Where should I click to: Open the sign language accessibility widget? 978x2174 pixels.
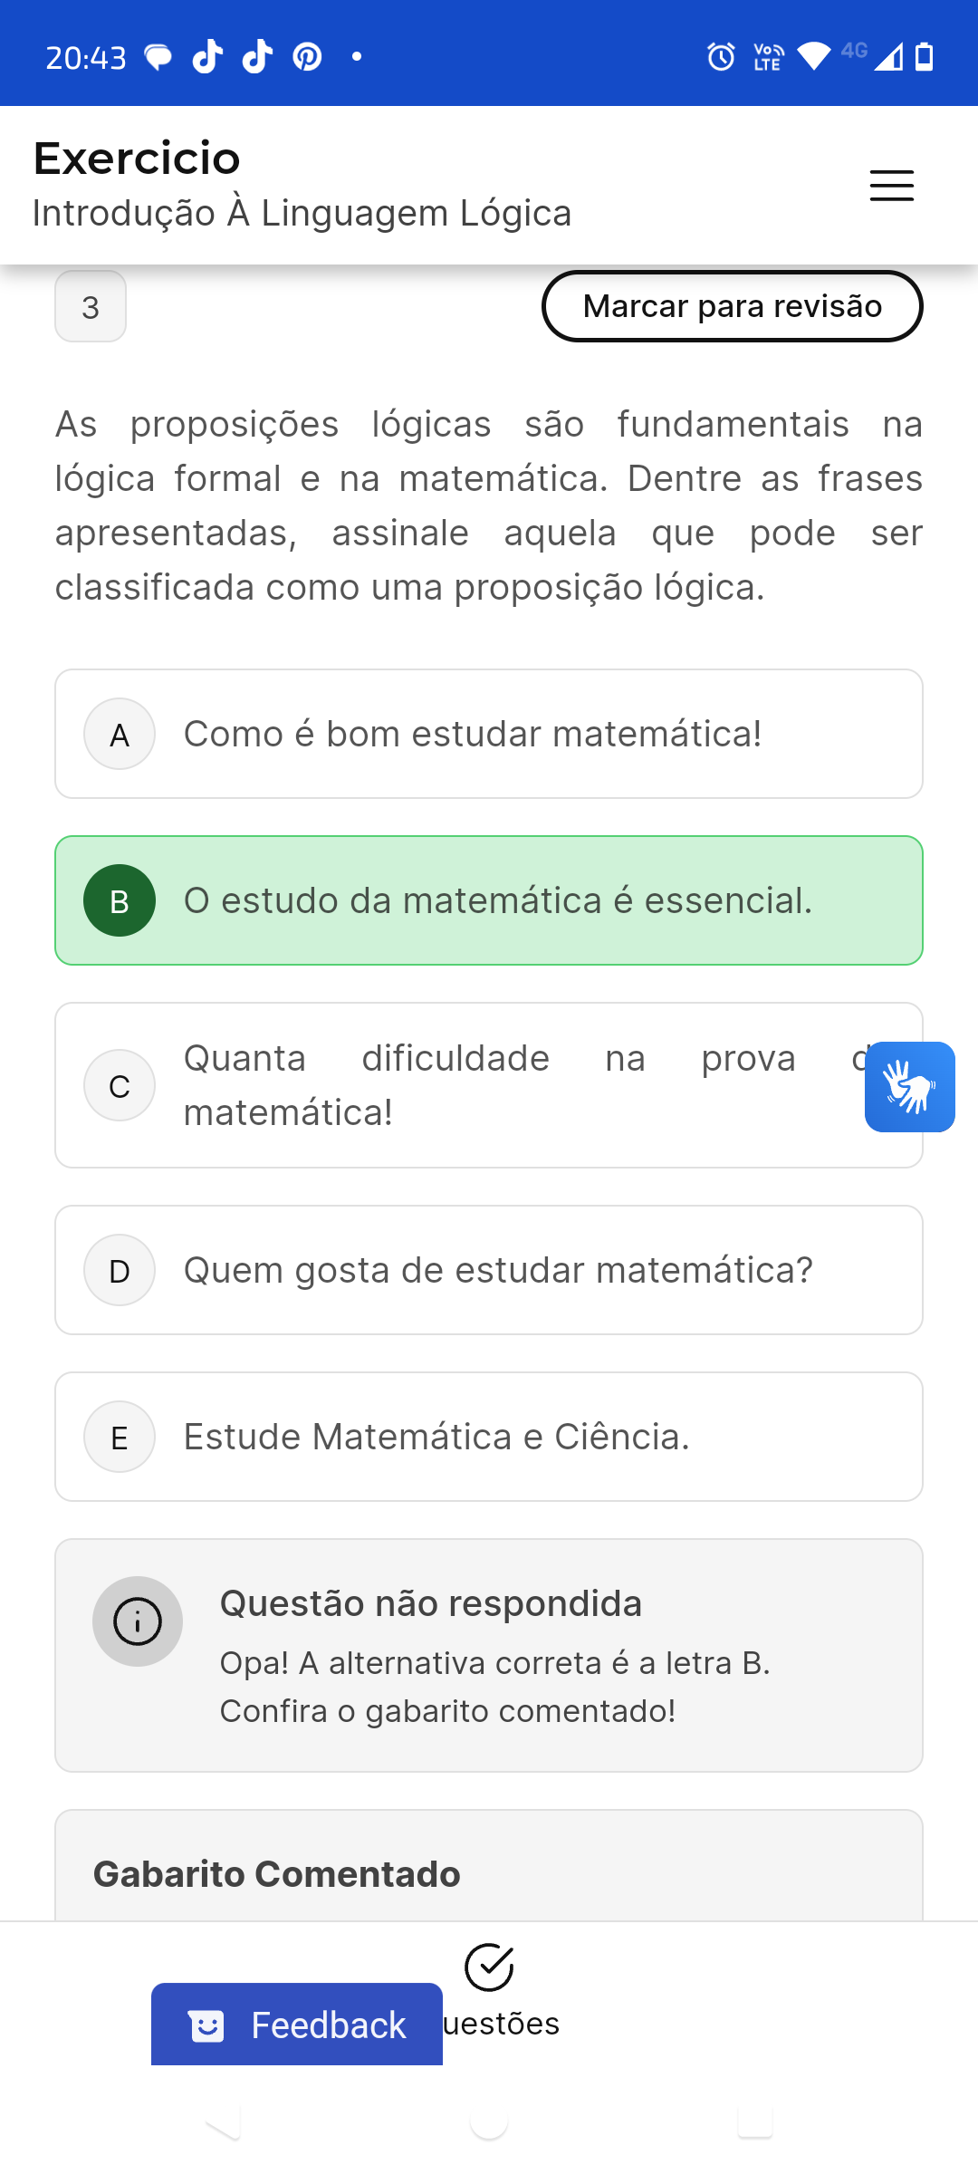(909, 1086)
